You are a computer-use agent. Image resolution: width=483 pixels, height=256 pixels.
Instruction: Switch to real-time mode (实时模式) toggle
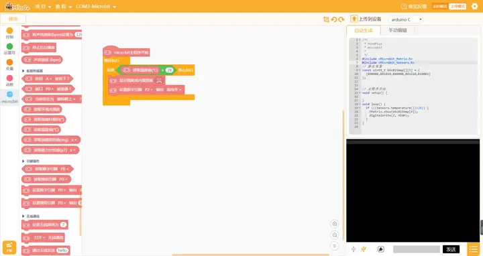(x=440, y=6)
